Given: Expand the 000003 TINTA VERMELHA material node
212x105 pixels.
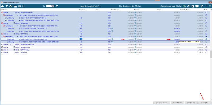Looking at the screenshot, I should [x=2, y=47].
